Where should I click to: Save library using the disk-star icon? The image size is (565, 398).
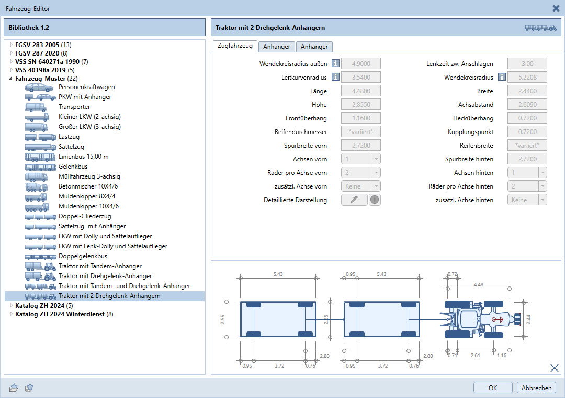point(29,388)
